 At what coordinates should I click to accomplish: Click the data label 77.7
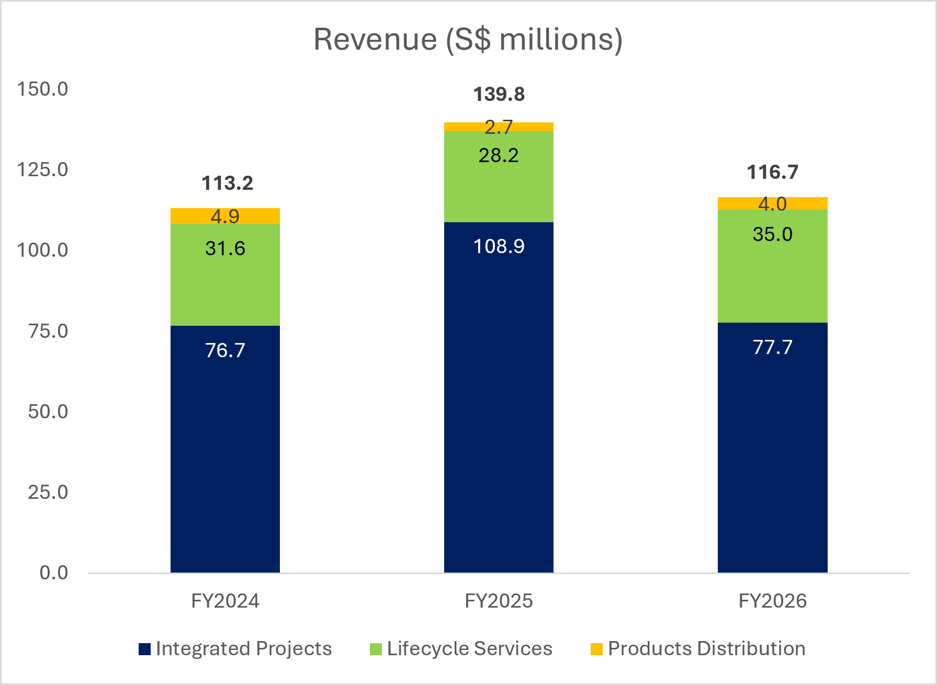(773, 347)
